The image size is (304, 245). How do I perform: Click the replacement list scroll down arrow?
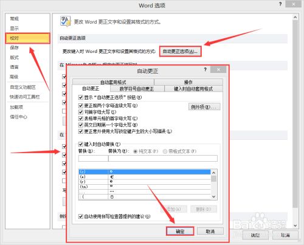click(214, 196)
